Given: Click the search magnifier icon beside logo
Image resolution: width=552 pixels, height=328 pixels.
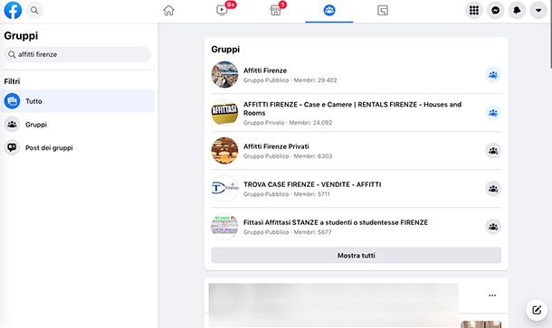Looking at the screenshot, I should 34,10.
